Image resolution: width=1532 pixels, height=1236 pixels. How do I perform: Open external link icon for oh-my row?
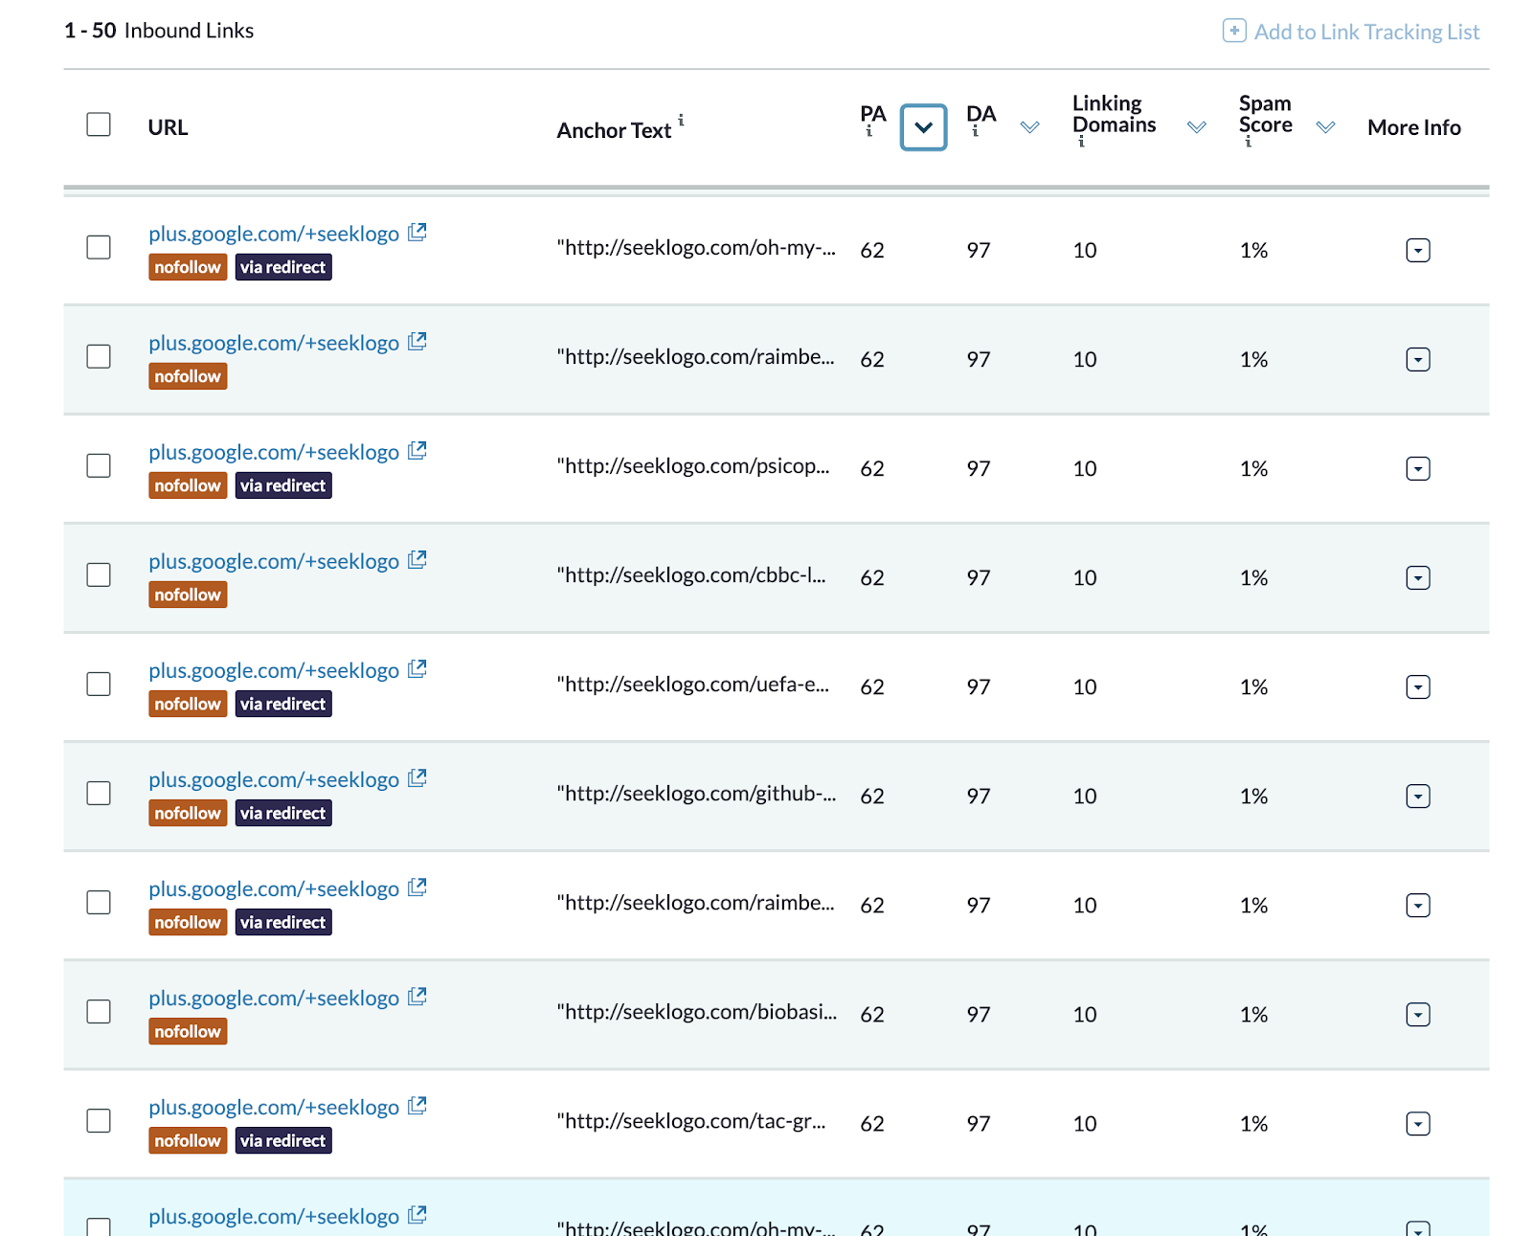click(417, 233)
